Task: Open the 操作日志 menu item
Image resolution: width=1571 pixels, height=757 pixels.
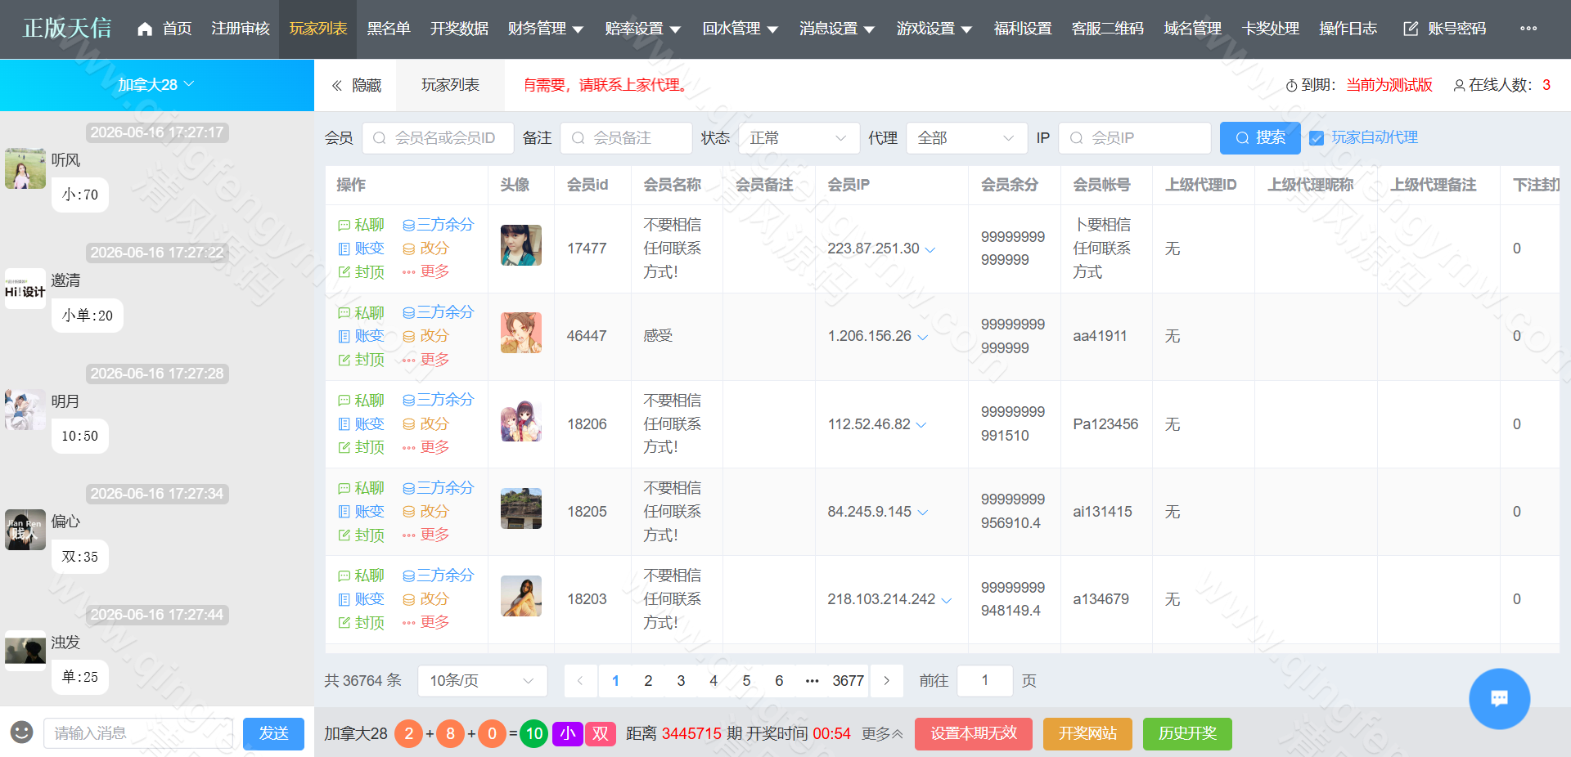Action: (x=1348, y=29)
